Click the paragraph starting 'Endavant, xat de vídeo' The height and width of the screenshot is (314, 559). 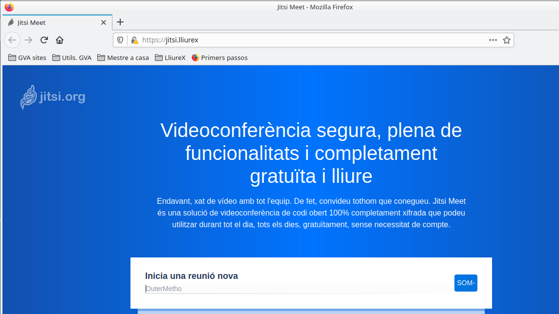point(311,213)
